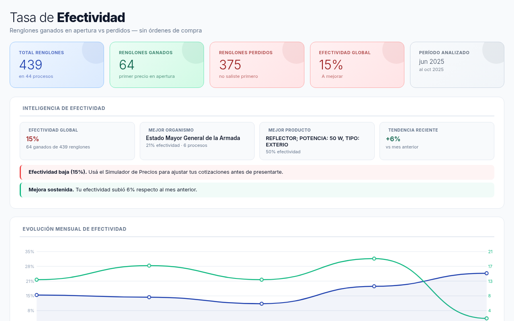Select the Período Analizado jun 2025 card
514x321 pixels.
457,65
